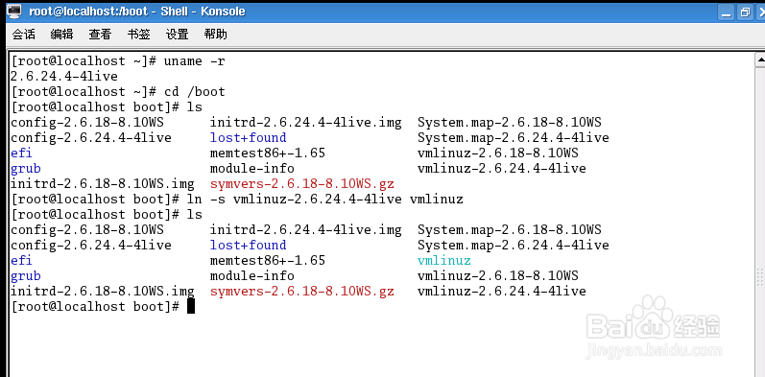The height and width of the screenshot is (377, 765).
Task: Click the uname -r command line
Action: click(117, 61)
